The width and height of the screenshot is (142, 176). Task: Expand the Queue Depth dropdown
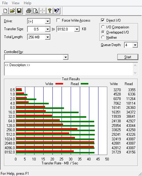pos(135,45)
